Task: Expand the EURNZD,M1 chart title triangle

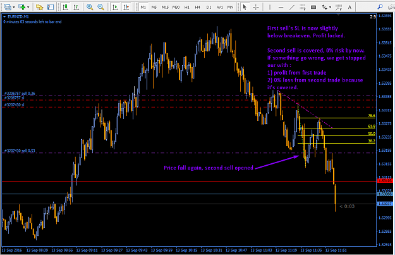Action: [x=4, y=16]
